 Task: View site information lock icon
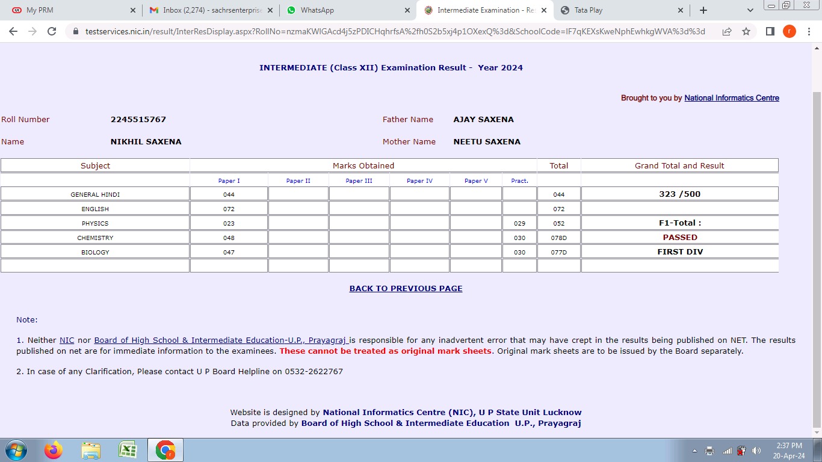click(76, 31)
